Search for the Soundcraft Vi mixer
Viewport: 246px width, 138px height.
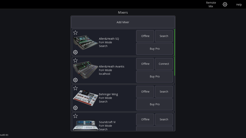[x=164, y=120]
